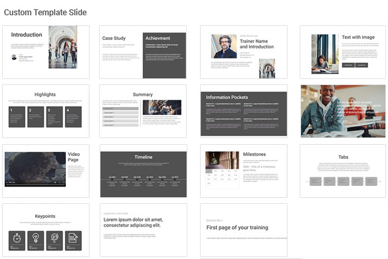Choose the Case Study Achievement slide
Screen dimensions: 388x259
[x=143, y=52]
